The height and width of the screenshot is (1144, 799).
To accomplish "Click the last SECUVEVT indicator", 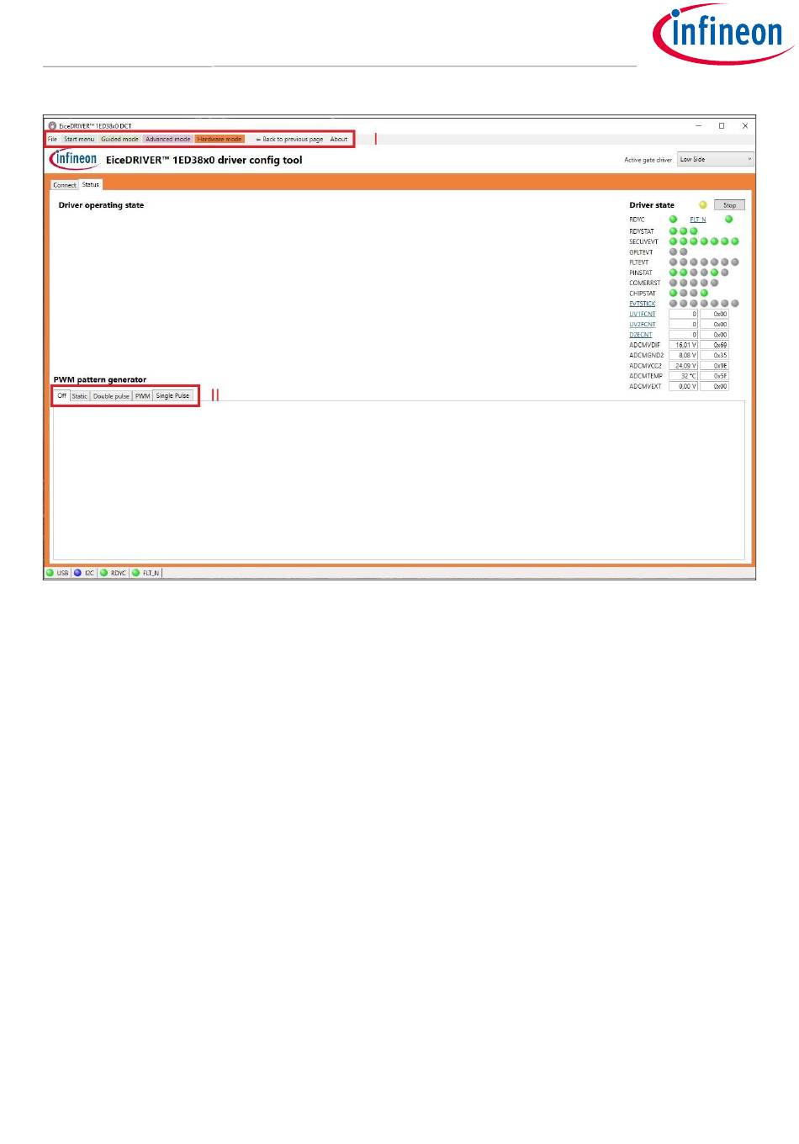I will coord(735,241).
